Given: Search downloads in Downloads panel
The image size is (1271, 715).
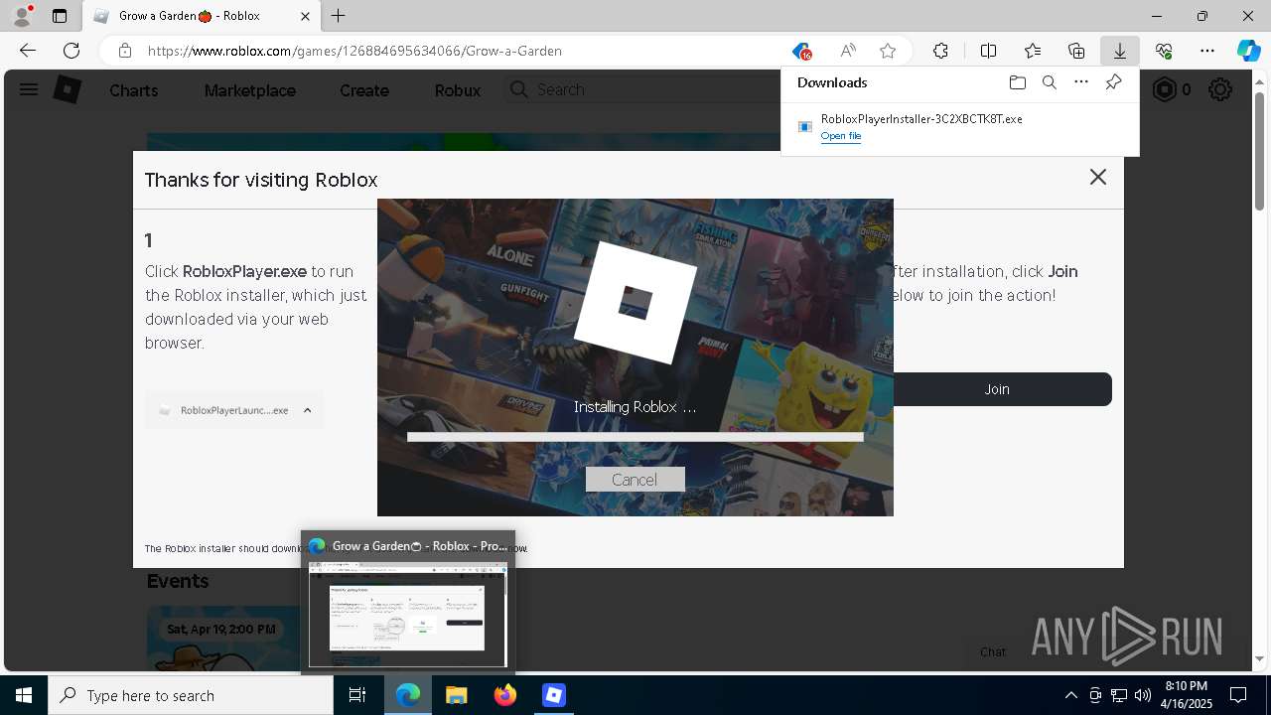Looking at the screenshot, I should [x=1049, y=82].
